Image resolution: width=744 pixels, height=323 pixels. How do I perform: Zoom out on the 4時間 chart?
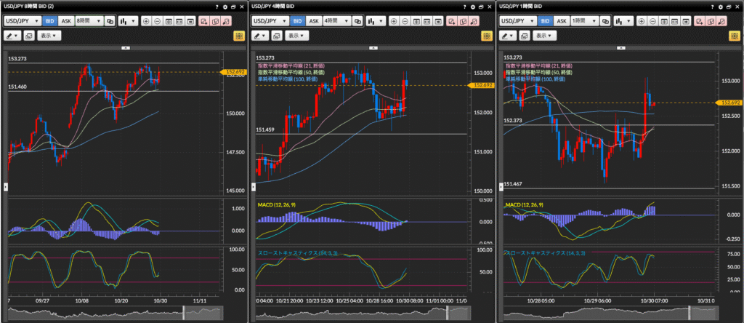[x=406, y=21]
